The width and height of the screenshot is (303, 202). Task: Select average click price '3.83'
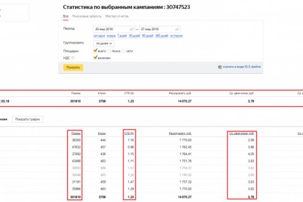click(x=251, y=182)
